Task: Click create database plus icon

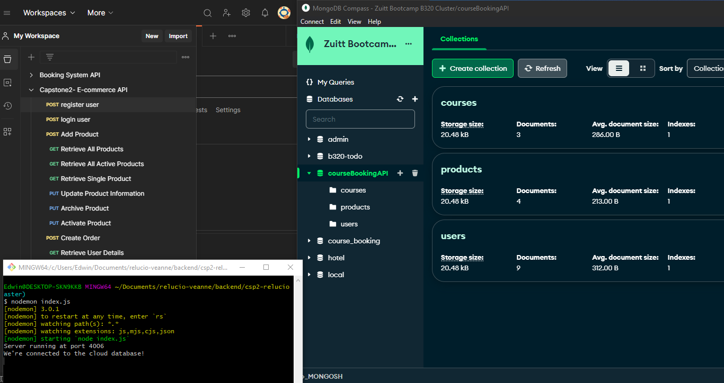Action: pyautogui.click(x=415, y=99)
